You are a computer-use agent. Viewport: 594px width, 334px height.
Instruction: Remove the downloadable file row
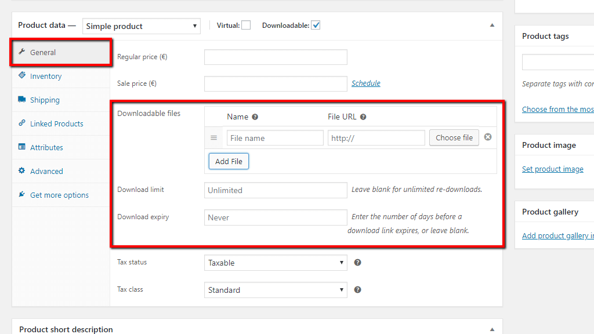[488, 137]
